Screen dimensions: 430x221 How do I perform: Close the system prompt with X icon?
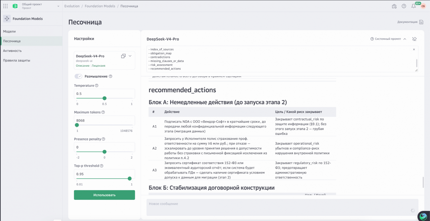[x=414, y=49]
